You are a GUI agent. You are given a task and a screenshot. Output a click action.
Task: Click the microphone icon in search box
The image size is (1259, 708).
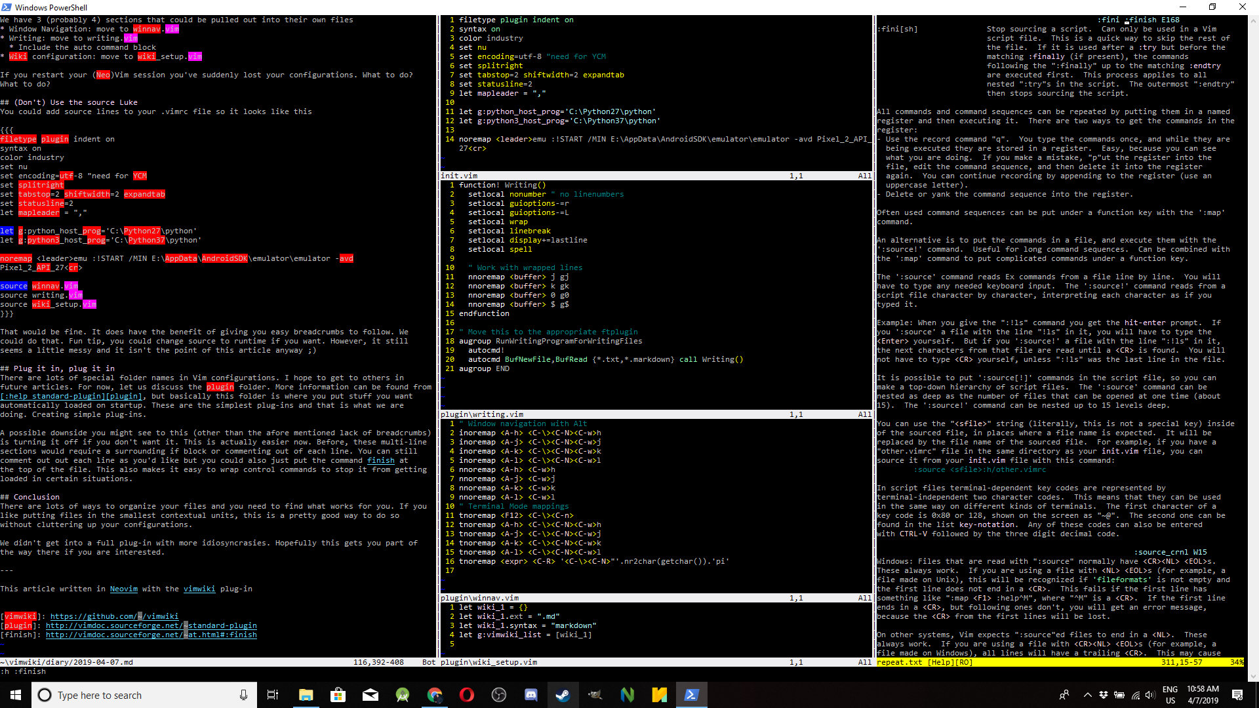point(243,695)
